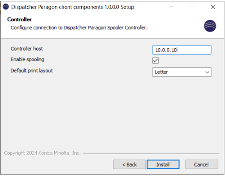The height and width of the screenshot is (176, 225).
Task: Click the Dispatcher Paragon title bar icon
Action: click(x=6, y=7)
